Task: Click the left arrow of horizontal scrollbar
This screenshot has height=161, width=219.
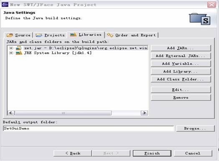Action: (x=11, y=113)
